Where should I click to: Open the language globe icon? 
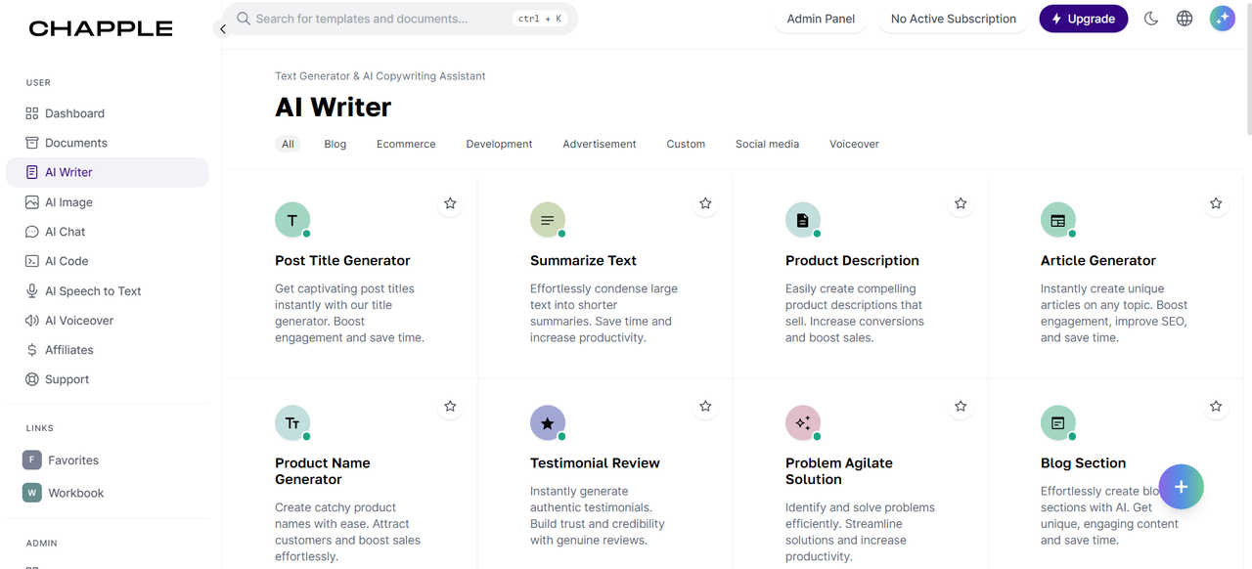tap(1185, 19)
